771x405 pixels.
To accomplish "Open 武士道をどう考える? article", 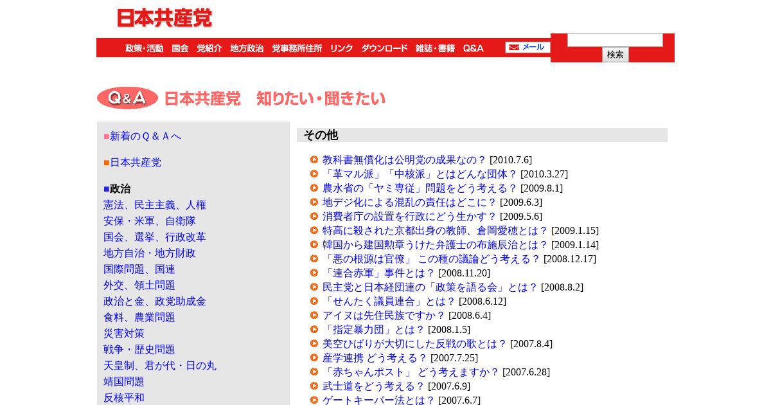I will pyautogui.click(x=374, y=386).
